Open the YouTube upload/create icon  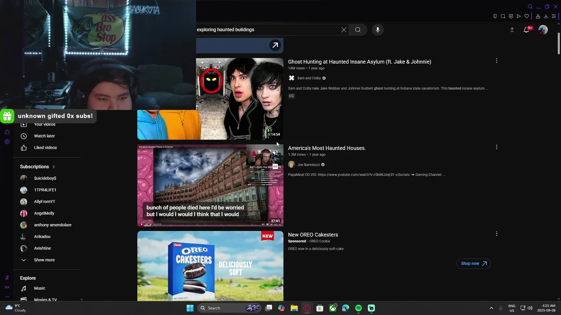[512, 30]
